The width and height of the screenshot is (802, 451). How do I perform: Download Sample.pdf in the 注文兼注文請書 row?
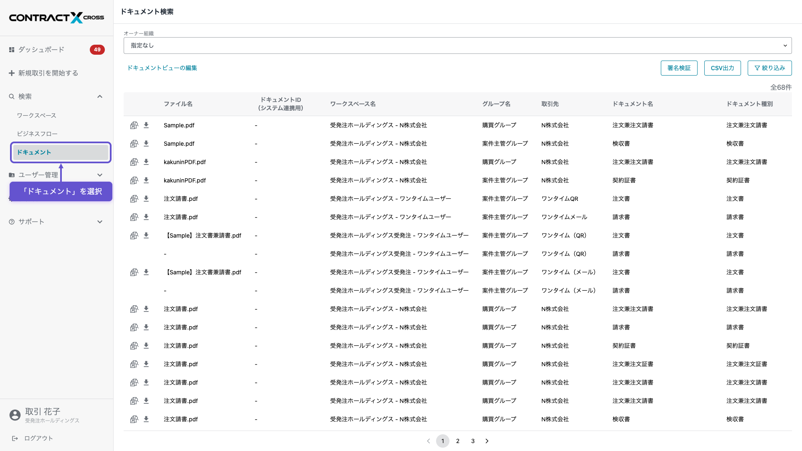(x=146, y=125)
